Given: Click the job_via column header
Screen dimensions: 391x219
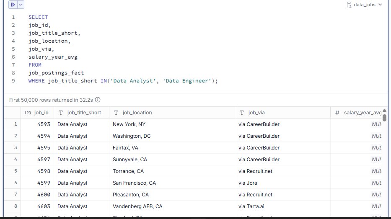Looking at the screenshot, I should 283,113.
